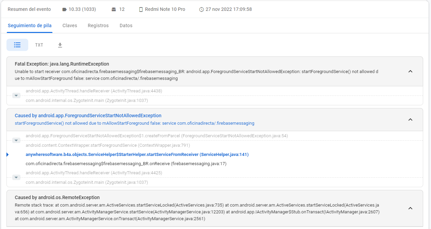Click blue marker beside ServiceHelper frame

7,155
